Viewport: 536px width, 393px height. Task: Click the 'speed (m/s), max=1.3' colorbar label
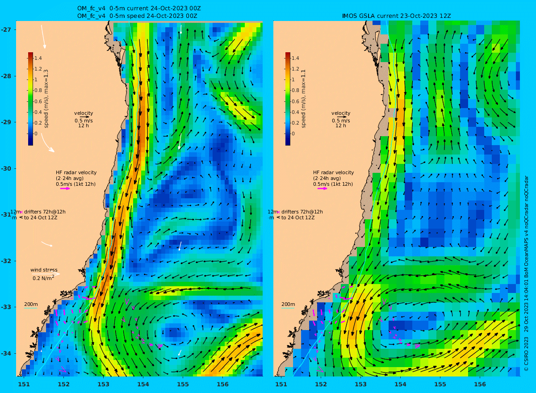[47, 98]
